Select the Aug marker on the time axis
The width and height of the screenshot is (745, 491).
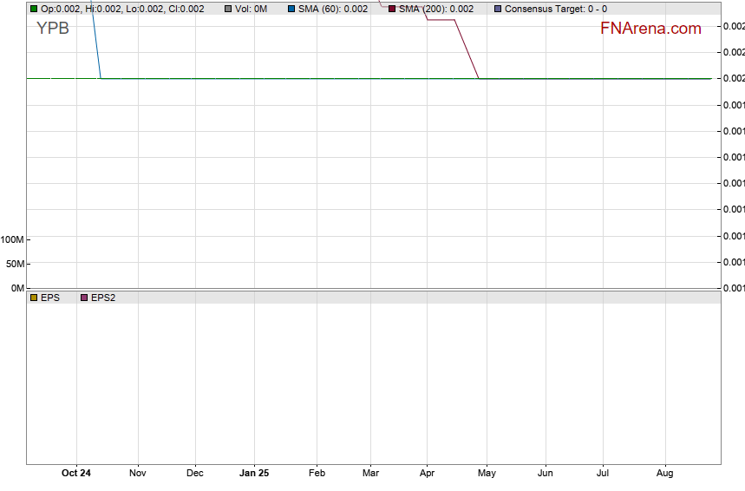(665, 474)
